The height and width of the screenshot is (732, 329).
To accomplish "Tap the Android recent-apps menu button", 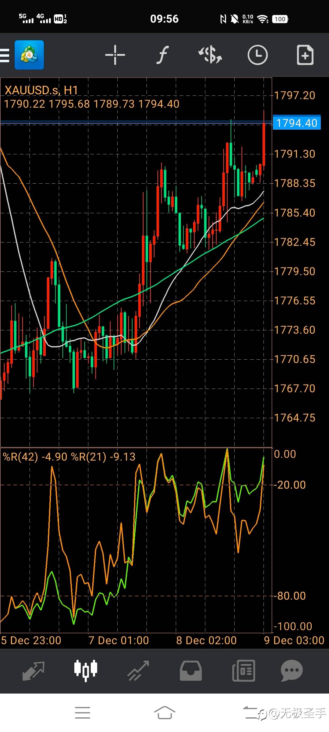I will coord(83,713).
